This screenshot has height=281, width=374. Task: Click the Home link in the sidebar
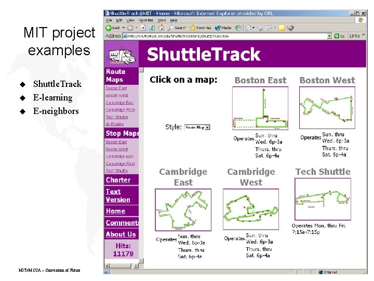pos(115,211)
